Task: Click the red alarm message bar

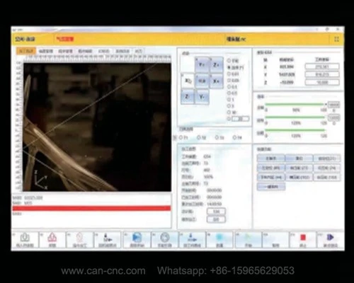Action: (x=91, y=208)
